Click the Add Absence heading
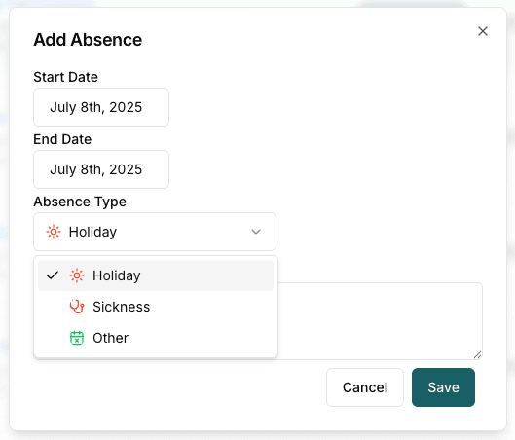This screenshot has height=440, width=515. 88,40
